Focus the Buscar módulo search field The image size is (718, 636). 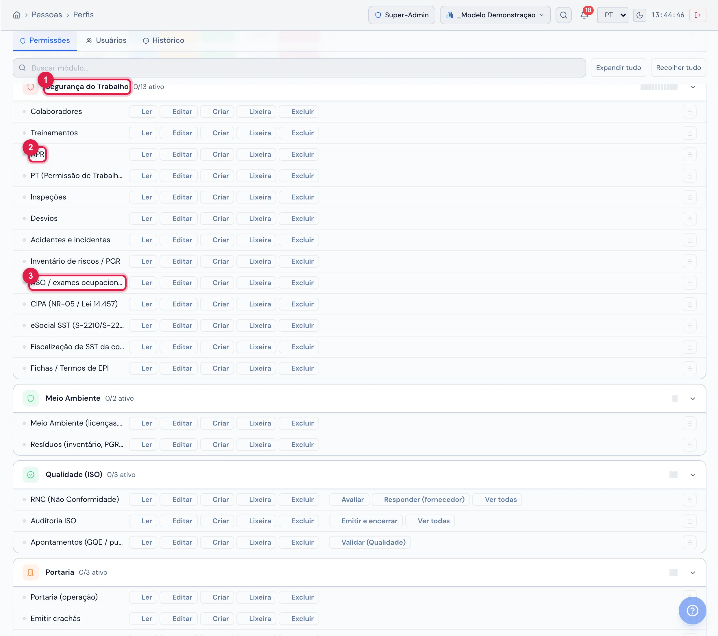coord(299,68)
